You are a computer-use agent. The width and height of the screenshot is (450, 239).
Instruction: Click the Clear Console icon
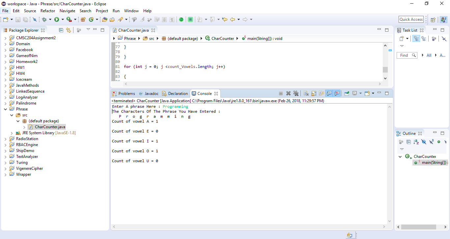click(x=306, y=94)
